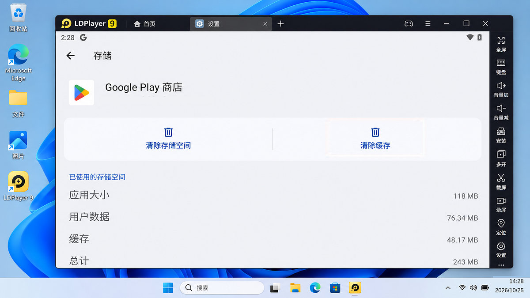
Task: Click the 缓存 row label
Action: [x=79, y=239]
